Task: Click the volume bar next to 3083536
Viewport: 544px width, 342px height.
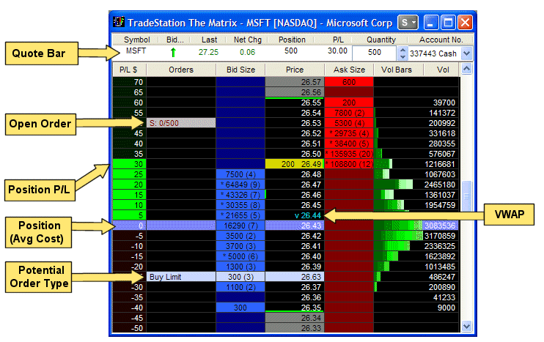Action: pyautogui.click(x=398, y=226)
